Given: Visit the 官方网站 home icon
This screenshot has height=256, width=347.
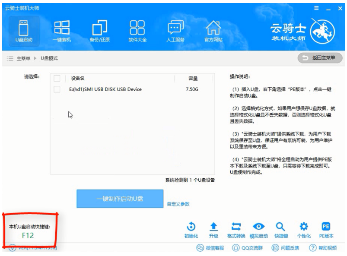Looking at the screenshot, I should coord(213,30).
